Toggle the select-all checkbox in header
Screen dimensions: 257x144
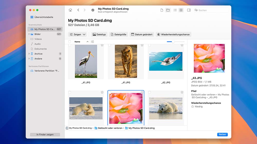tap(70, 42)
